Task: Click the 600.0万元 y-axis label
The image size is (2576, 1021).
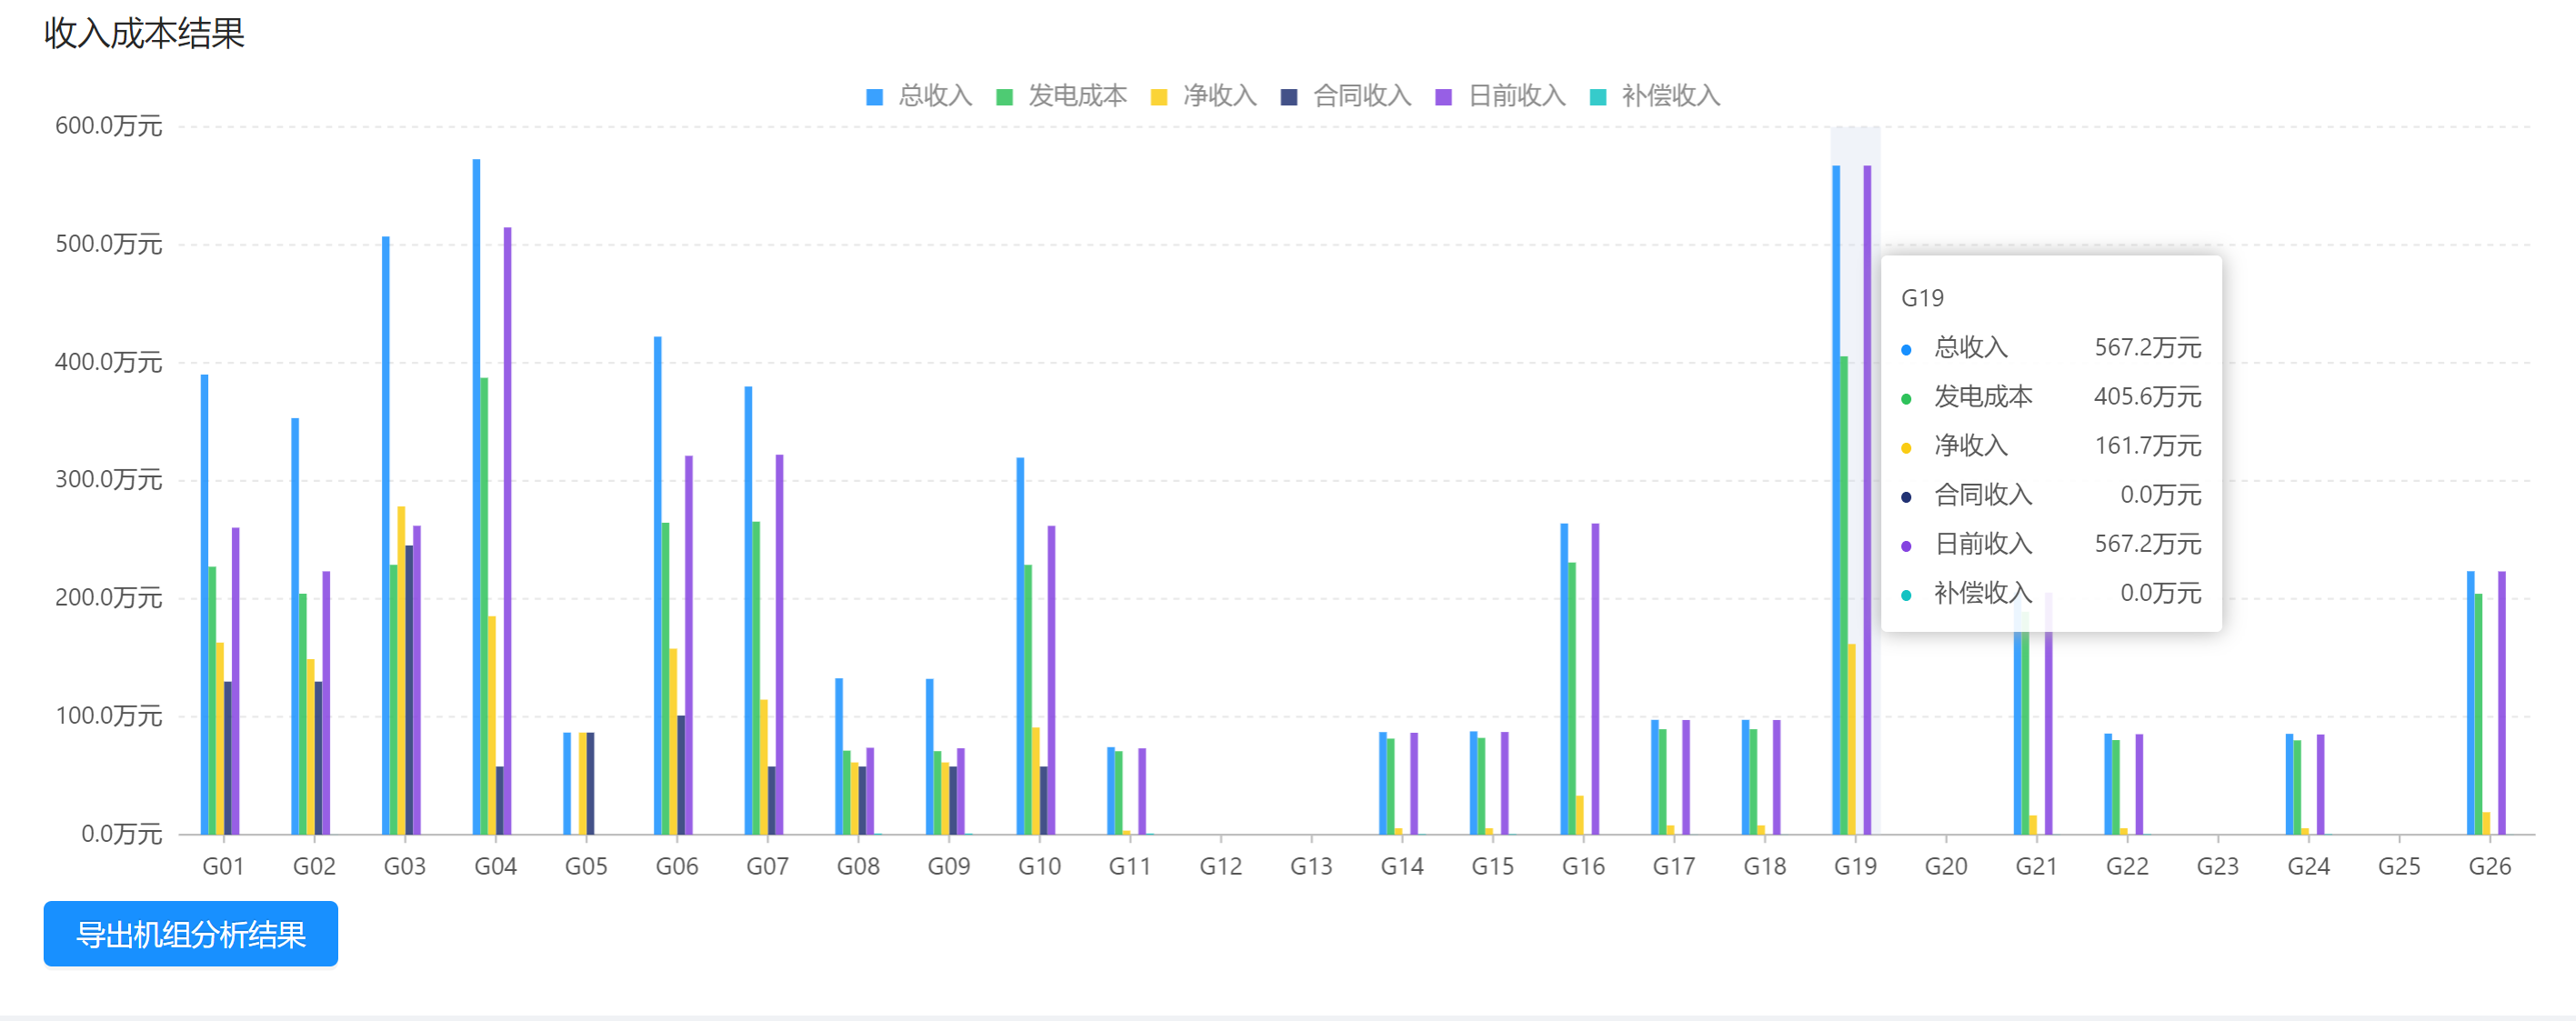Action: 108,126
